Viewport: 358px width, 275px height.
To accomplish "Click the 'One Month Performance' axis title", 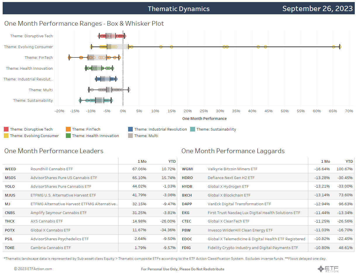I will pos(204,119).
